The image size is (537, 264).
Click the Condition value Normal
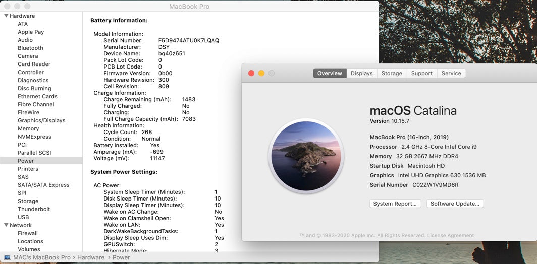pos(151,139)
